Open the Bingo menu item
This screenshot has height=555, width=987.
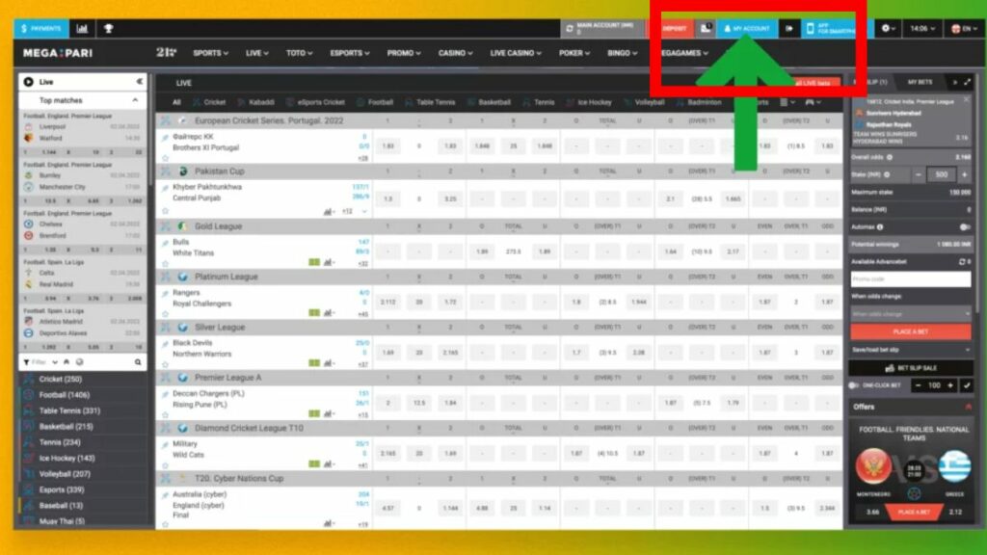[x=622, y=53]
